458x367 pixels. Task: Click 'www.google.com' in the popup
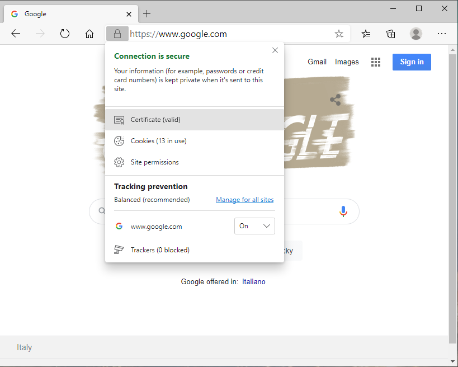[x=156, y=227]
